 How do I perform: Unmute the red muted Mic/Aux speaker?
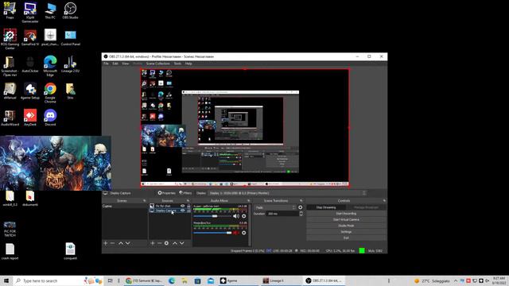(236, 233)
